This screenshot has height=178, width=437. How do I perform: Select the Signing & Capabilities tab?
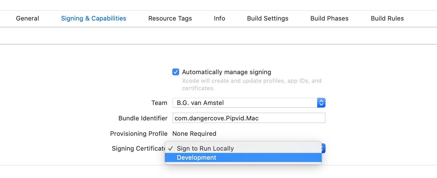point(94,19)
